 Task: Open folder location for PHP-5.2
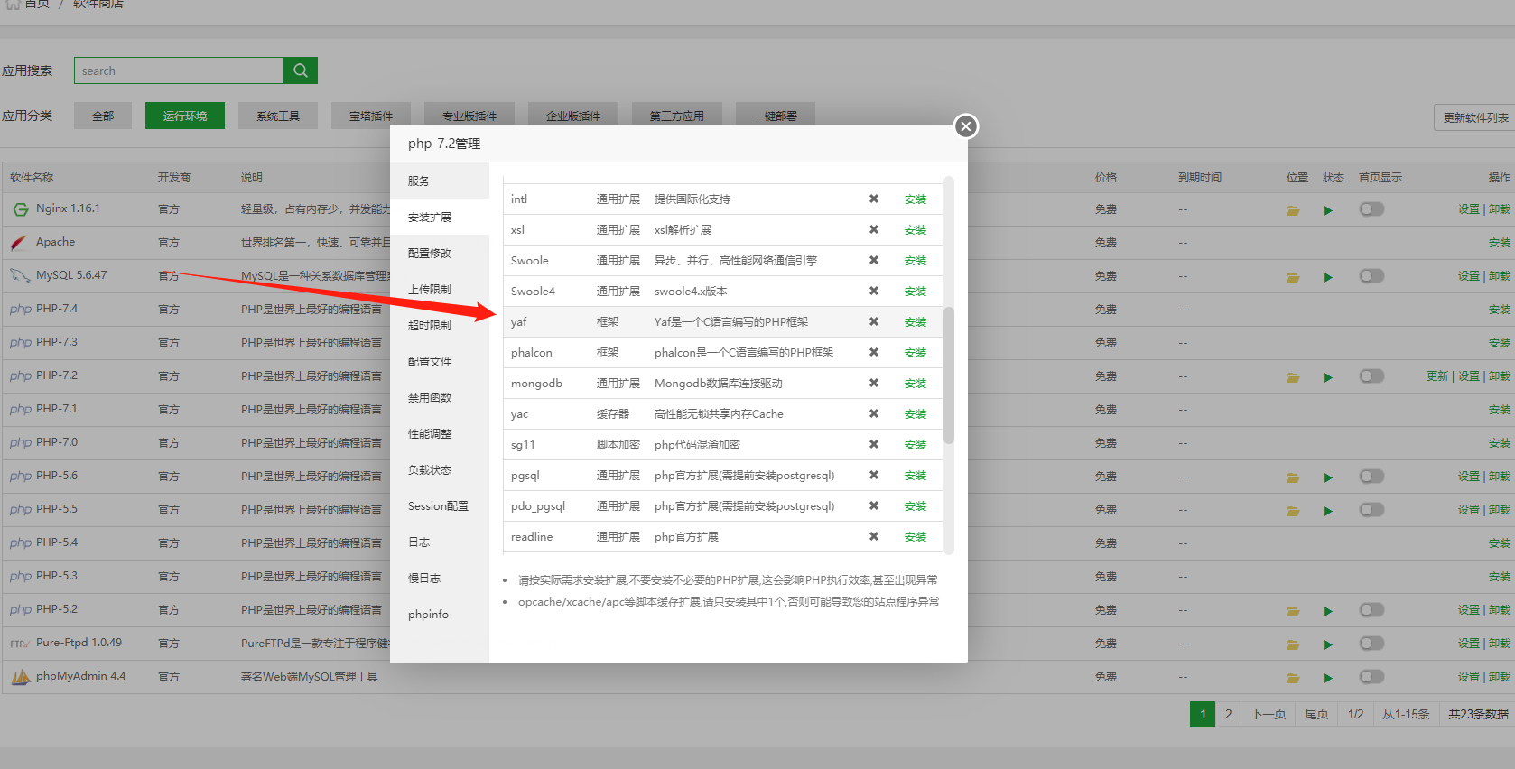(1293, 611)
